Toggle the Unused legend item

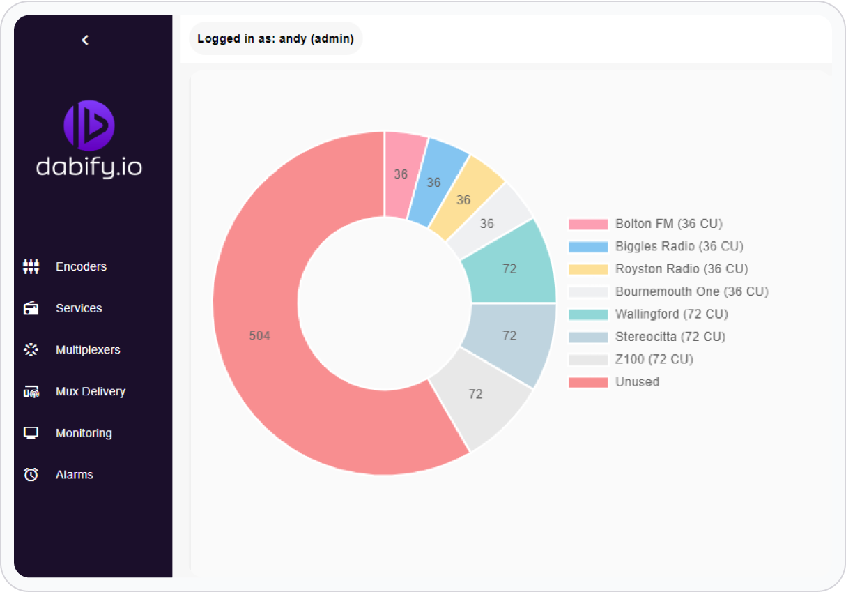637,382
